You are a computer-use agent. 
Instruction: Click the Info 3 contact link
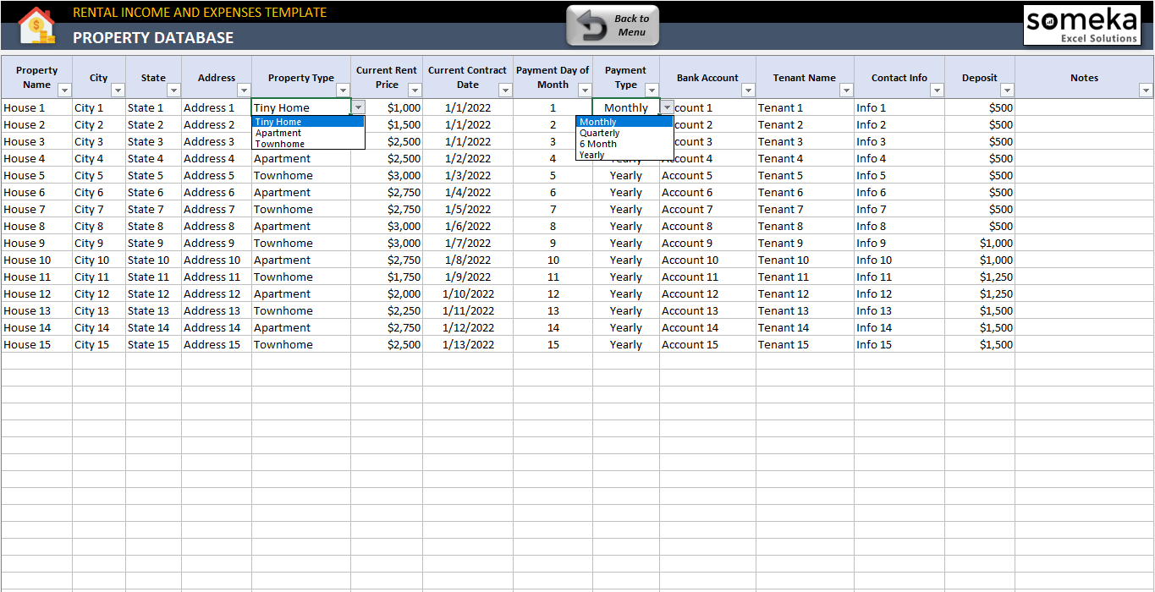(871, 141)
